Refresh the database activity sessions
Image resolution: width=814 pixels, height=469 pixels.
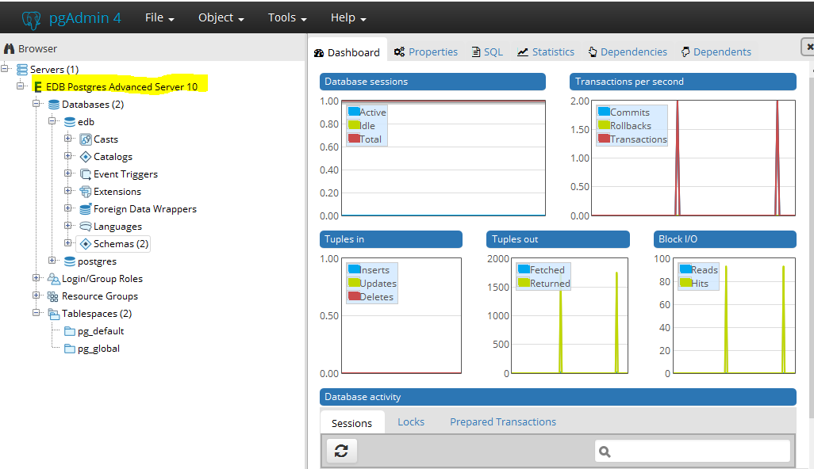(341, 451)
